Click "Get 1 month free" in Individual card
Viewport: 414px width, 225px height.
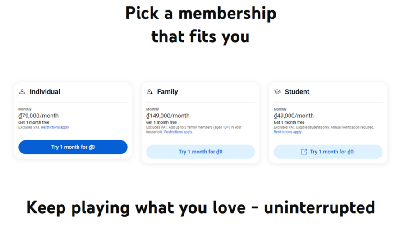[34, 122]
